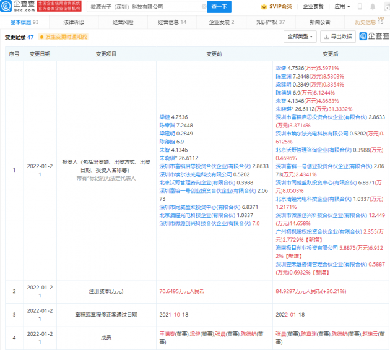The height and width of the screenshot is (350, 390).
Task: Switch to the 经营风险 tab
Action: pyautogui.click(x=123, y=22)
